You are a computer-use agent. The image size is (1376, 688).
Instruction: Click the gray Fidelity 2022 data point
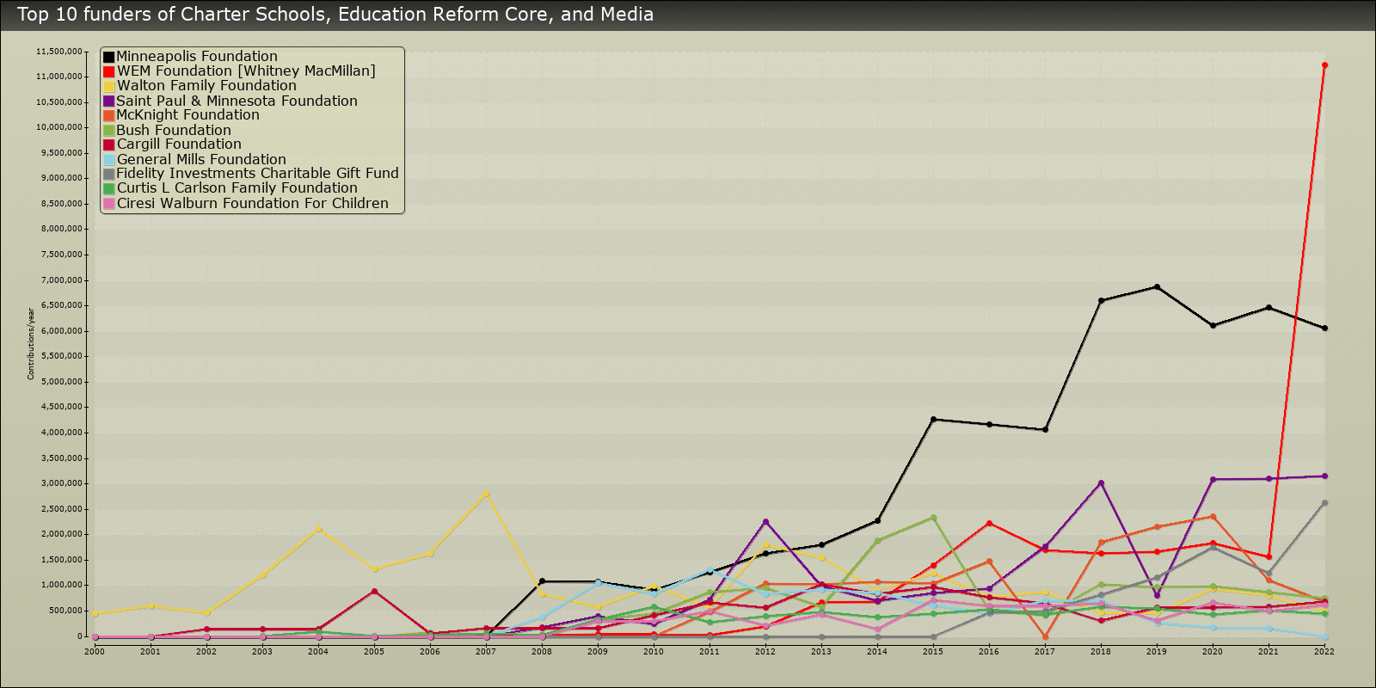(1324, 503)
